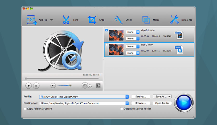Start conversion with big blue button
This screenshot has width=217, height=125.
coord(184,103)
